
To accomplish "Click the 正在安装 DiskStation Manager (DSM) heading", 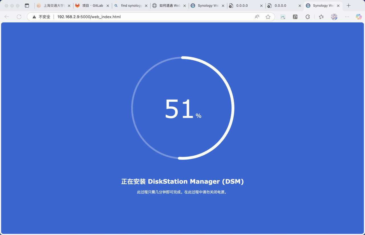I will click(x=182, y=182).
